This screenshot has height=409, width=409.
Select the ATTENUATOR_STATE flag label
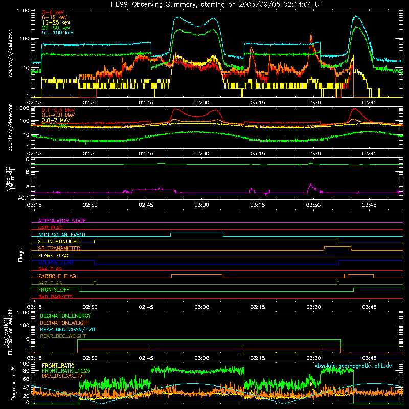[62, 221]
